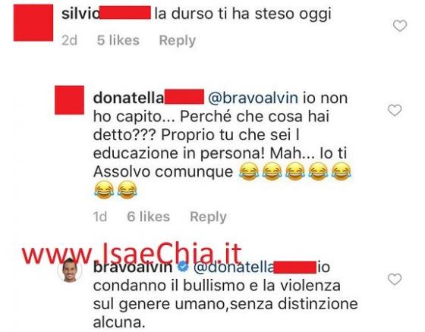Click silvio's redacted avatar

pyautogui.click(x=33, y=23)
